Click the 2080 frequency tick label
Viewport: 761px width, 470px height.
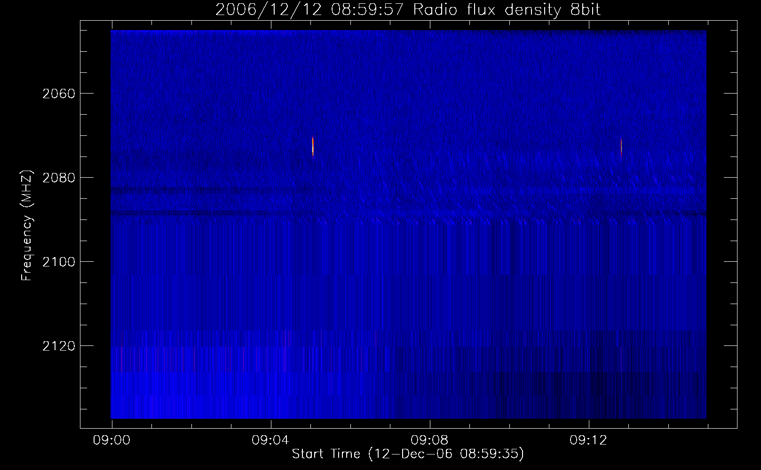click(x=58, y=178)
